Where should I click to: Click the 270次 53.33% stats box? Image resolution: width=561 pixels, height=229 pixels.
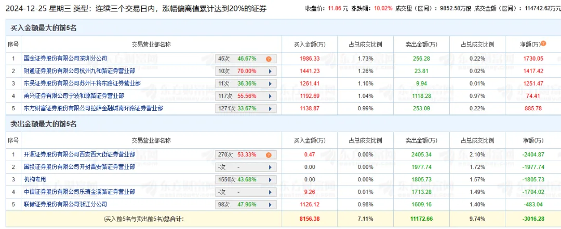pos(246,155)
